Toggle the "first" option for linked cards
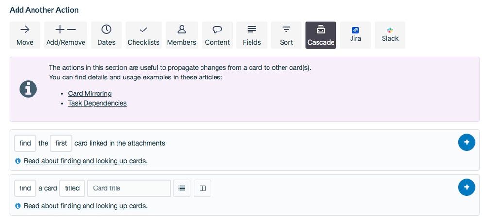This screenshot has height=217, width=485. (x=61, y=143)
